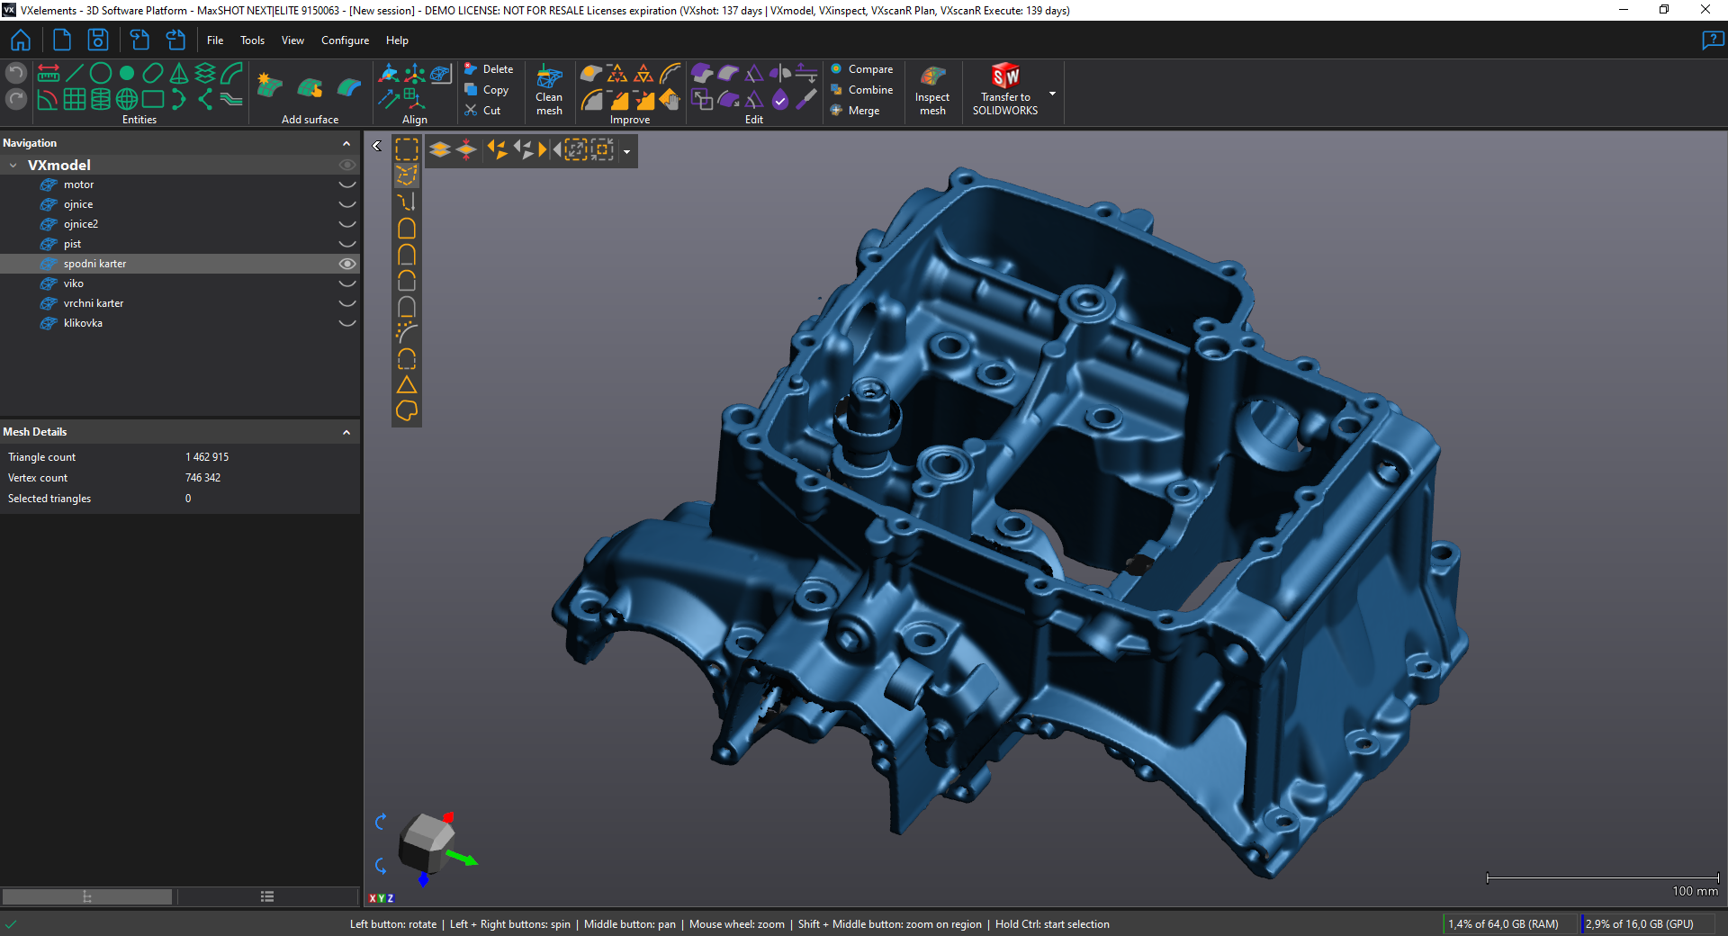Click the Save session icon
Viewport: 1728px width, 936px height.
98,40
